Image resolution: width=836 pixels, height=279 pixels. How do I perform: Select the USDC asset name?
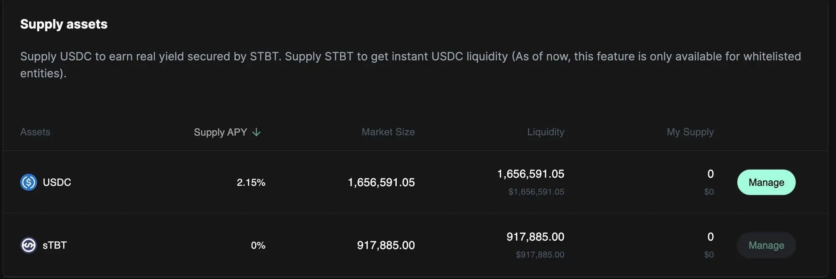click(57, 183)
